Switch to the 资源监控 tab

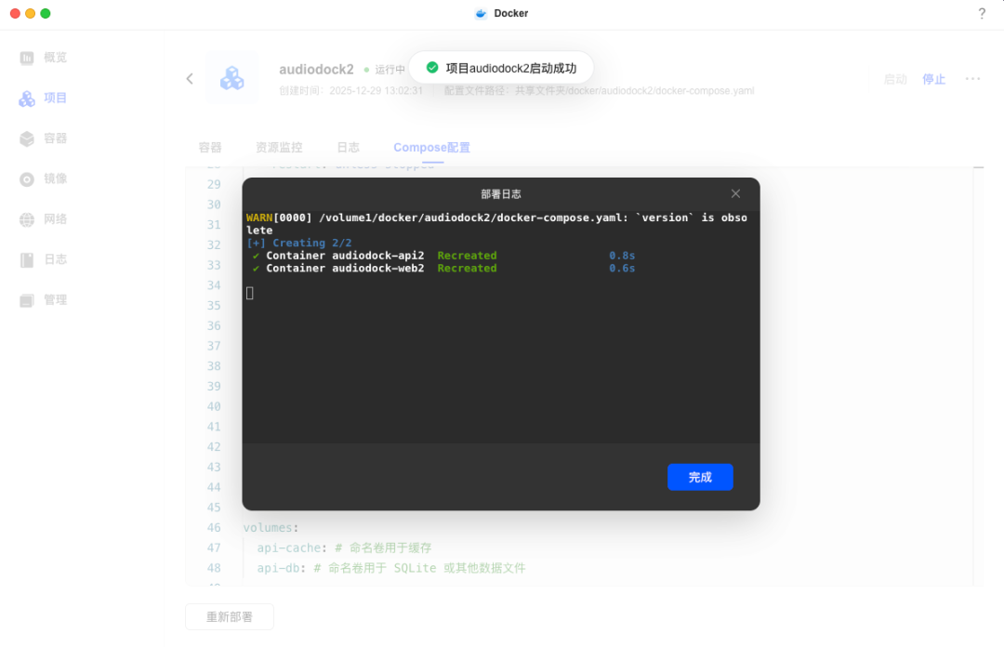(x=279, y=147)
